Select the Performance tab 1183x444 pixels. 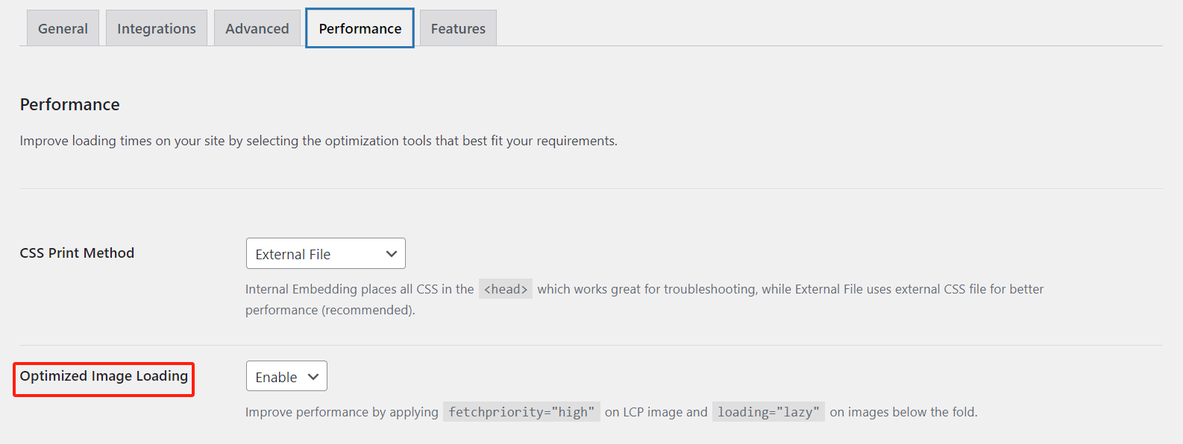tap(360, 28)
